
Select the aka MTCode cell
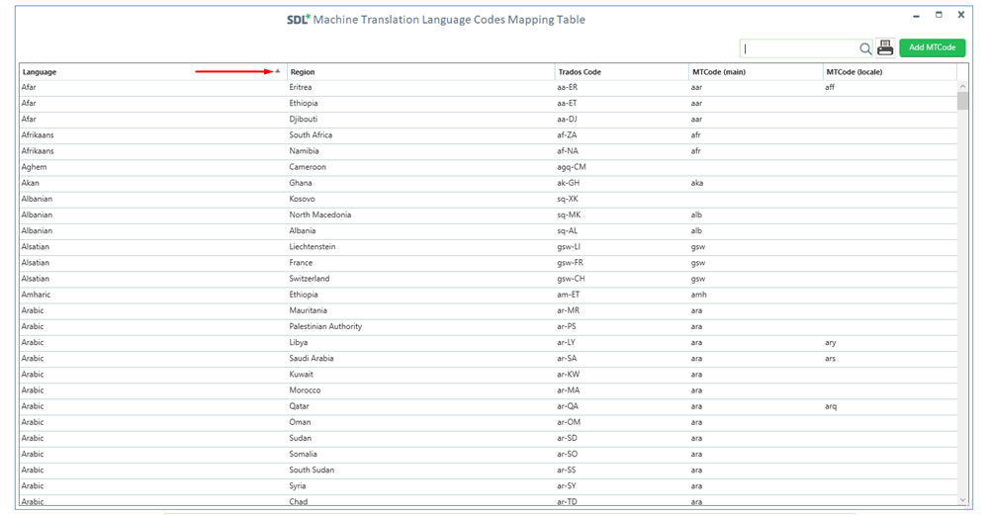click(697, 183)
